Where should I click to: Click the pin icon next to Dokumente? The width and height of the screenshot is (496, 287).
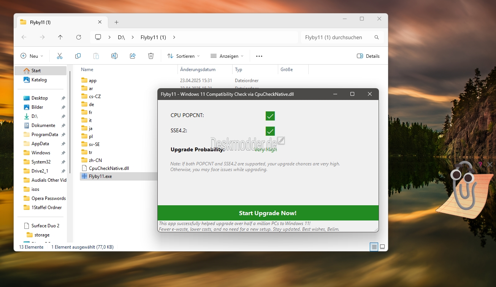coord(63,125)
